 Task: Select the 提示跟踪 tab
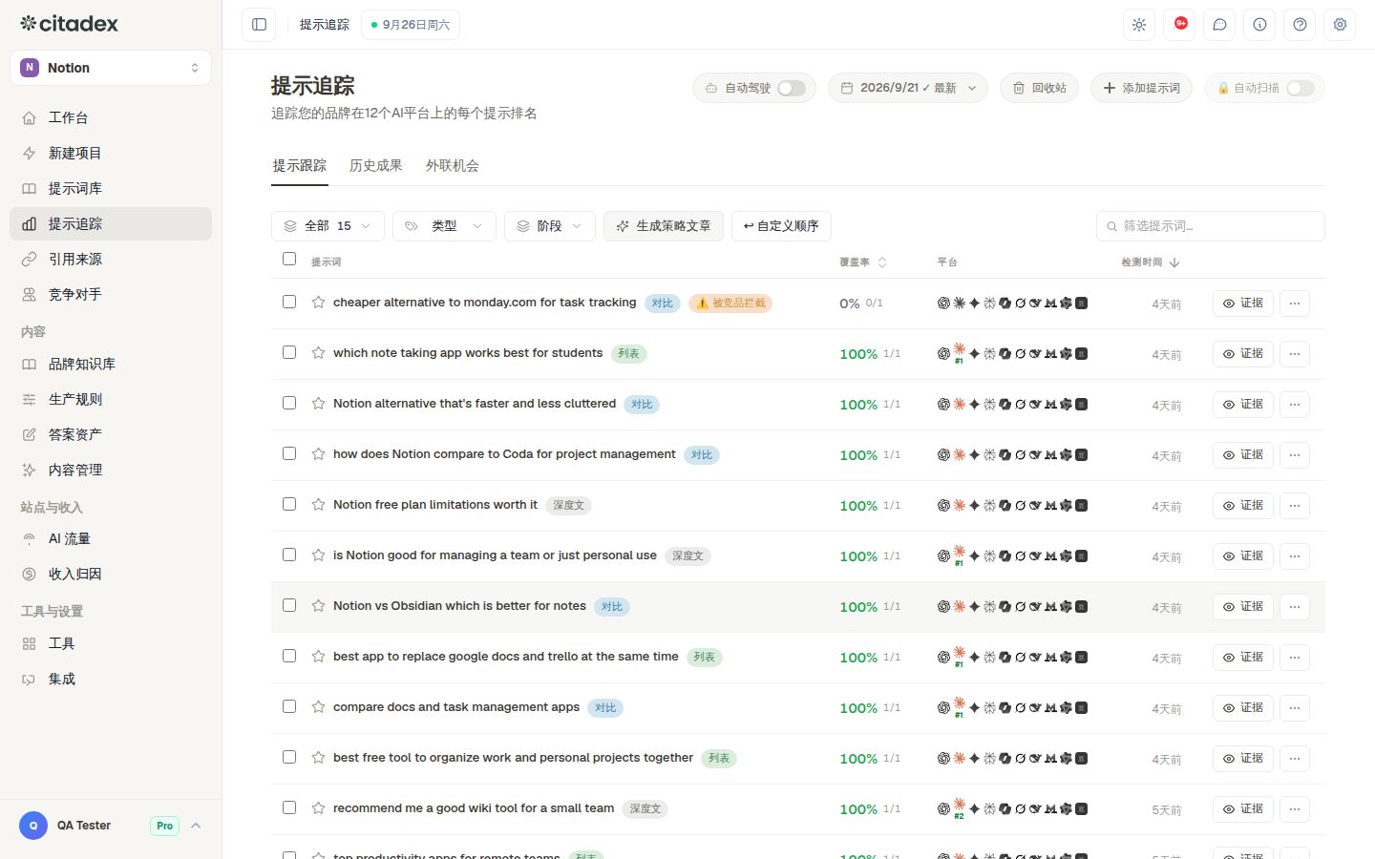click(x=300, y=166)
